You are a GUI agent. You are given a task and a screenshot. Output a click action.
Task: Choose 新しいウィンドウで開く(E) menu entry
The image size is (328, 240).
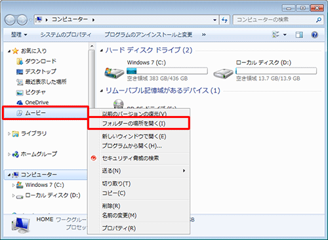pos(138,136)
